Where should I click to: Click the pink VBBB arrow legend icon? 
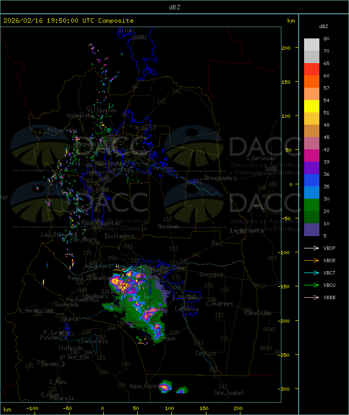point(311,297)
